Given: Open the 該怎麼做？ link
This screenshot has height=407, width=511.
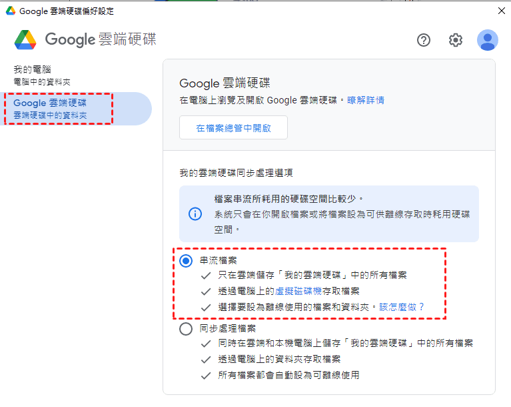Looking at the screenshot, I should coord(402,307).
